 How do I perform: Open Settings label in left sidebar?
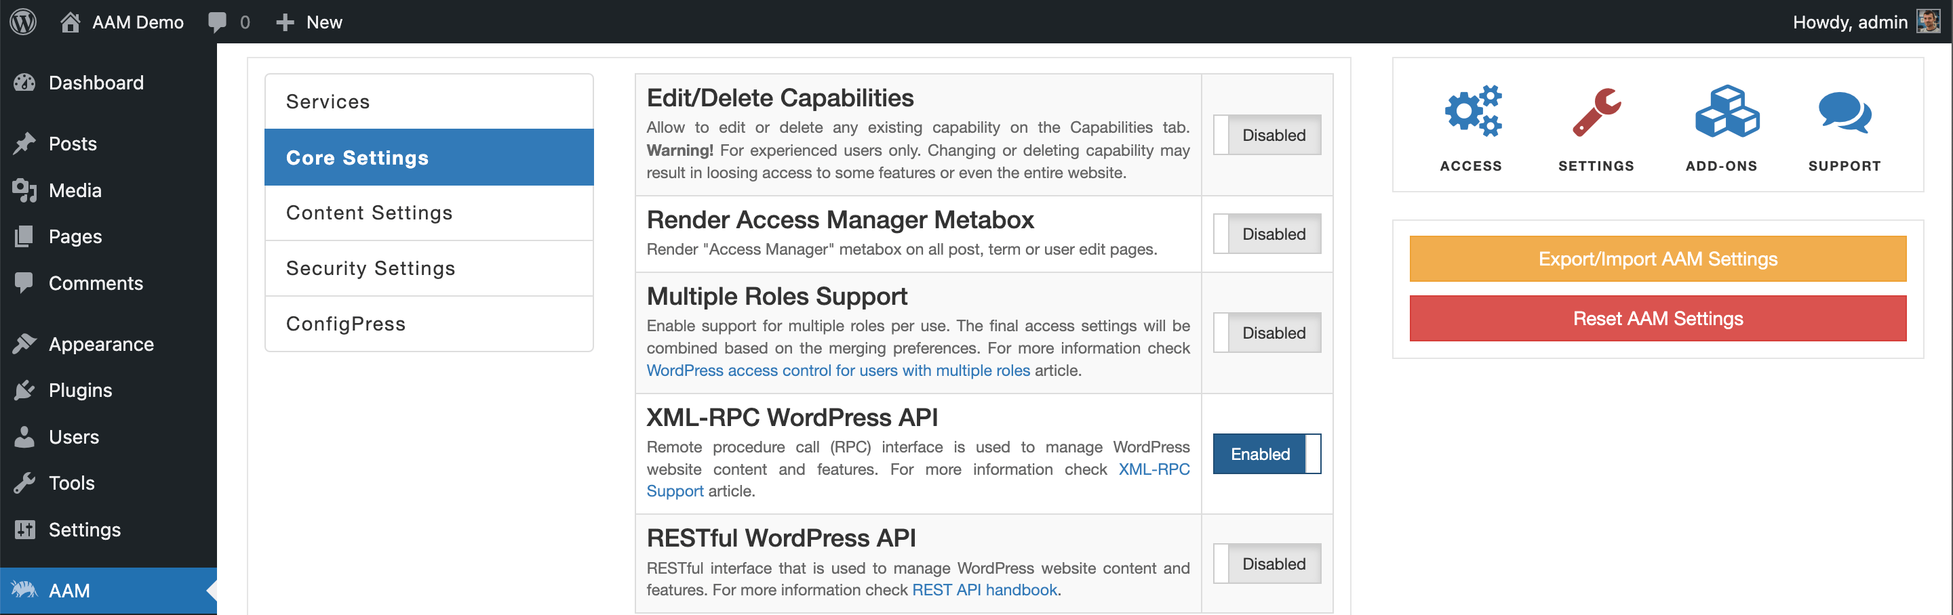84,530
